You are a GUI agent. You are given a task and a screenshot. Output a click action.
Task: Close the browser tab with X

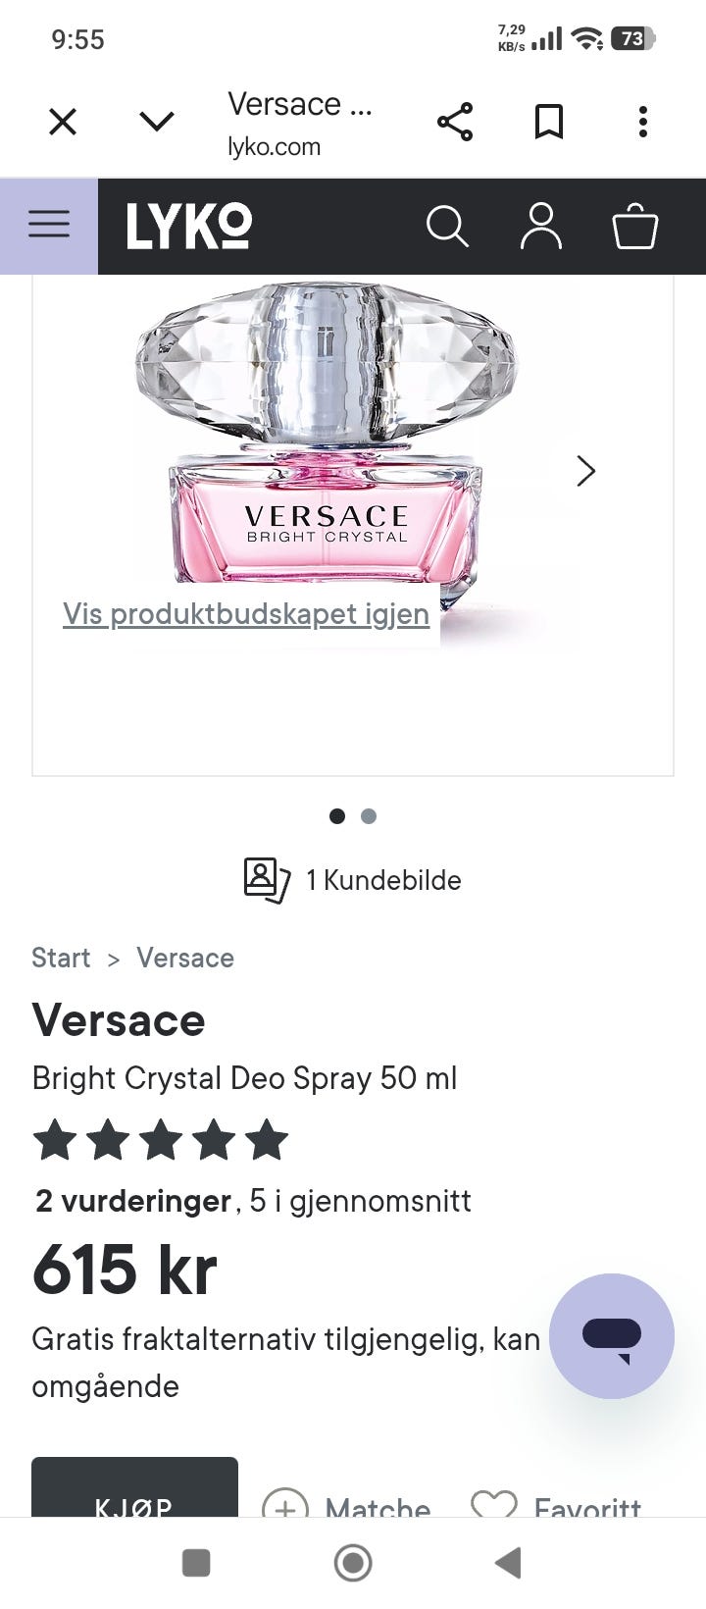tap(63, 122)
